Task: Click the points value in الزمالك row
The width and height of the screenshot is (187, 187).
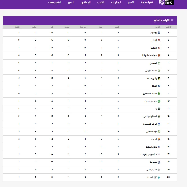Action: pyautogui.click(x=19, y=48)
